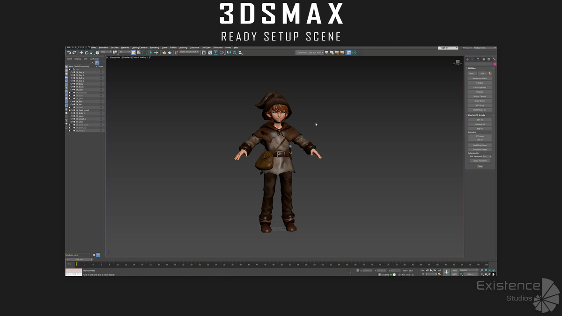Click the Apply Increment button
562x316 pixels.
480,161
